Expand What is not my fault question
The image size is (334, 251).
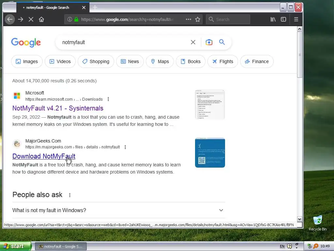click(119, 210)
